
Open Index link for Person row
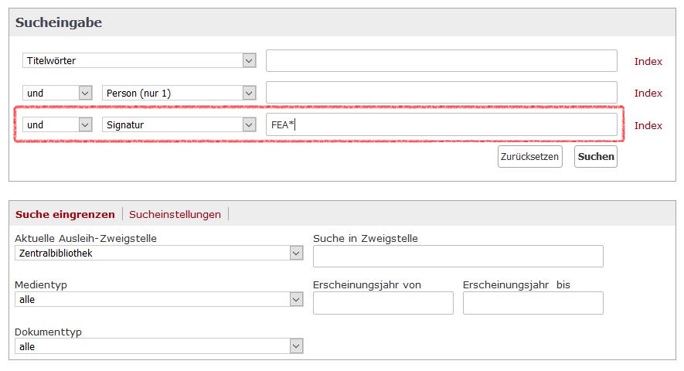coord(648,93)
